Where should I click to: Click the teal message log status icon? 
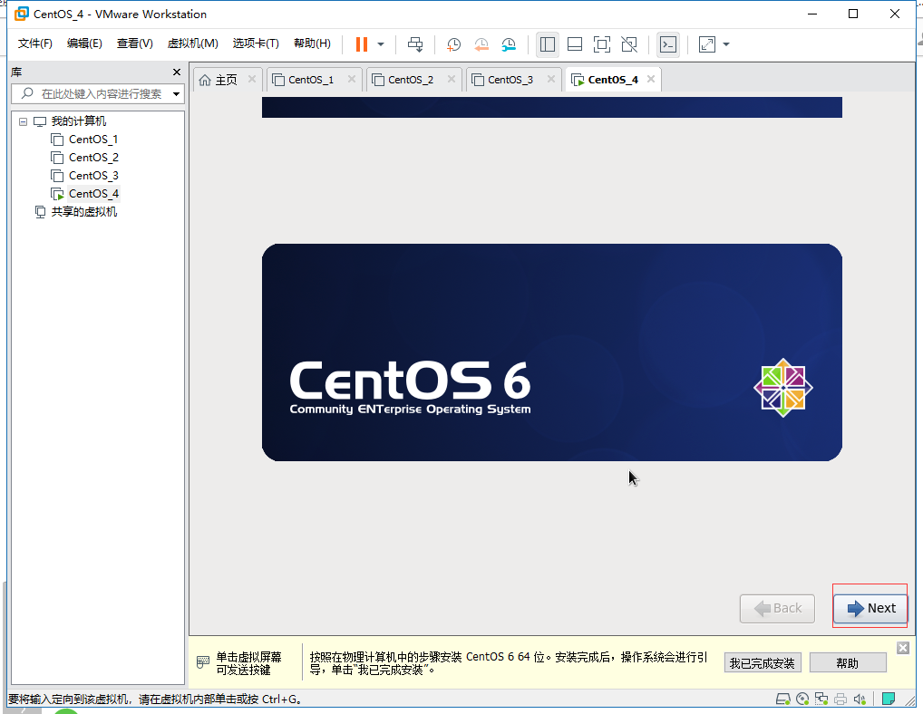(889, 700)
